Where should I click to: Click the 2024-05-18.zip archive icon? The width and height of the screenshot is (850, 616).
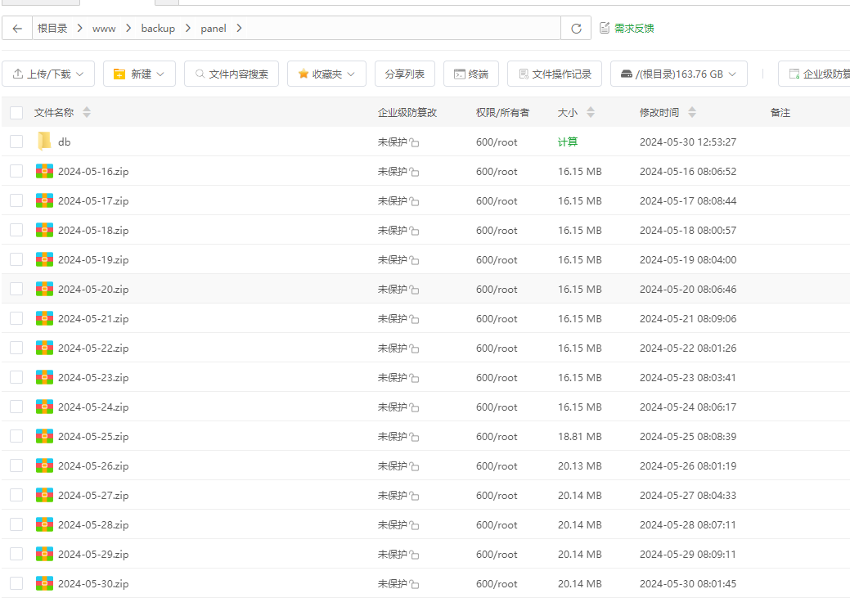(44, 230)
